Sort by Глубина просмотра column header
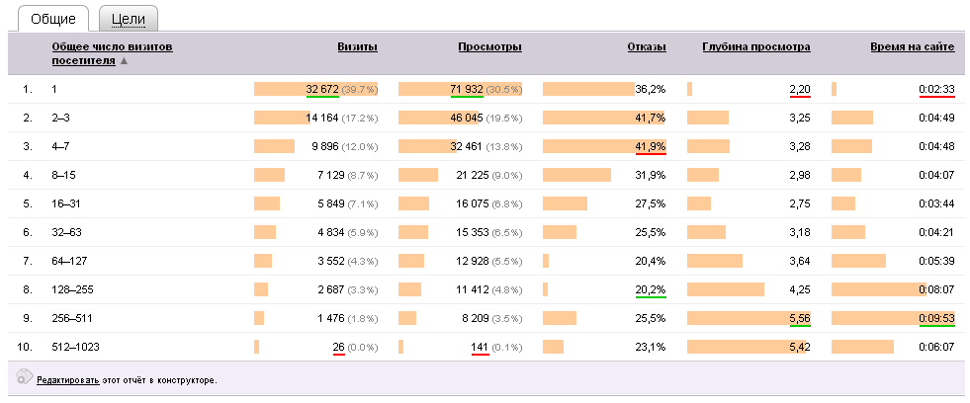Viewport: 970px width, 403px height. pyautogui.click(x=755, y=46)
